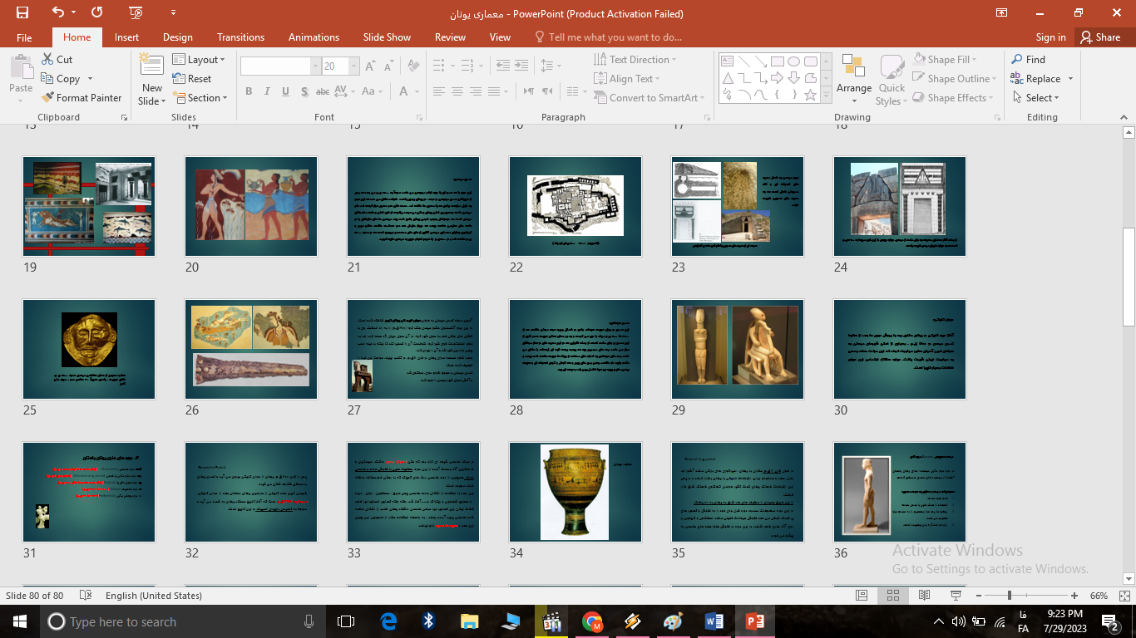Select the Format Painter tool
Viewport: 1136px width, 638px height.
click(81, 97)
